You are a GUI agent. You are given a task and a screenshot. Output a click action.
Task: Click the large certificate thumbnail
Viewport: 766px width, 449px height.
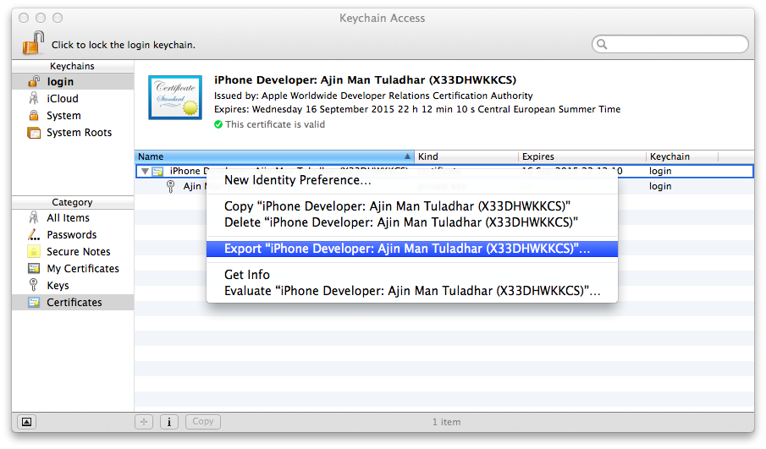point(175,97)
